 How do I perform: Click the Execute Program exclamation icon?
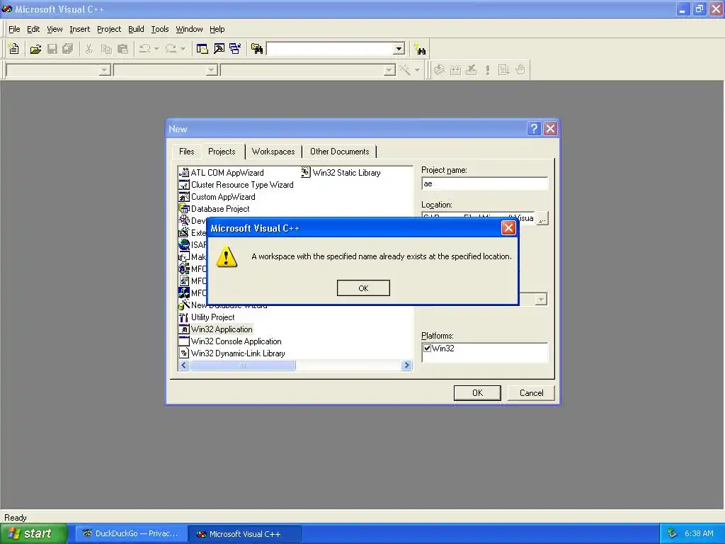(x=487, y=70)
